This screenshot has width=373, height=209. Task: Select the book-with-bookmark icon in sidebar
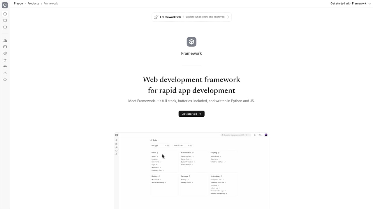coord(5,47)
